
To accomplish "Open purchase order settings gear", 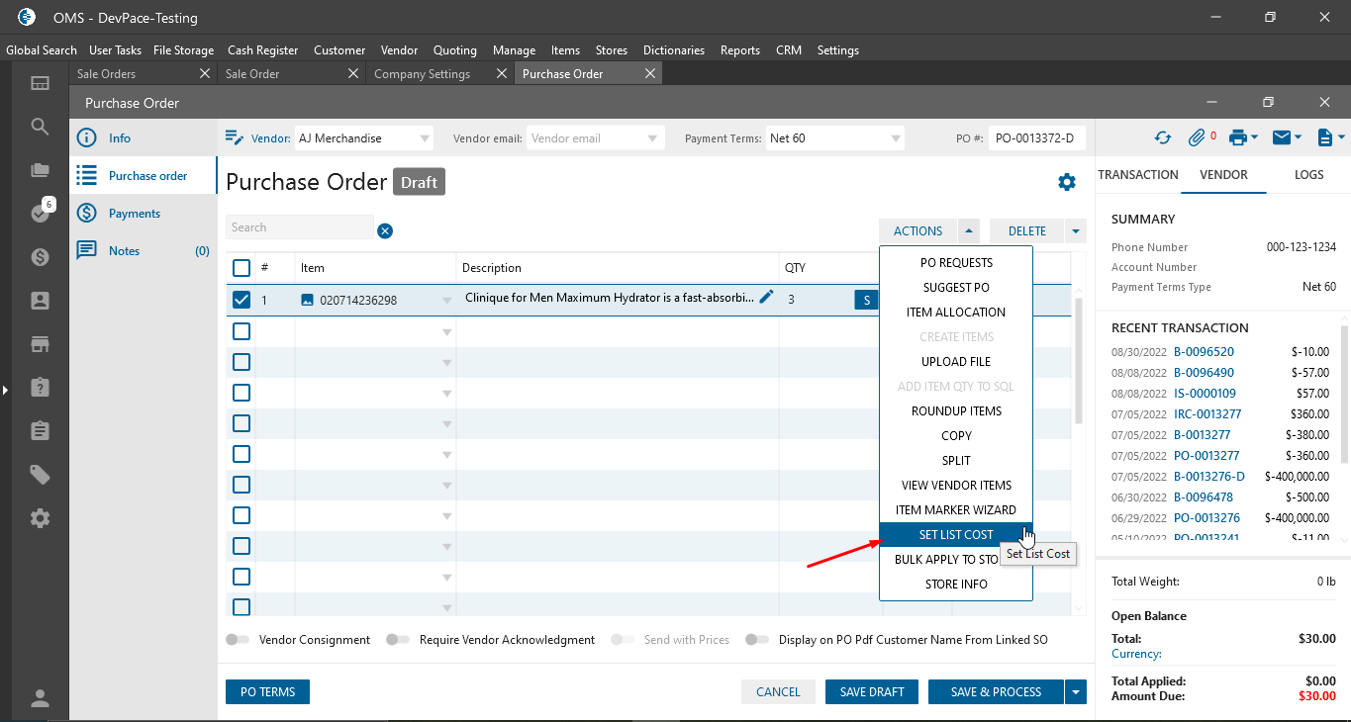I will click(x=1066, y=182).
